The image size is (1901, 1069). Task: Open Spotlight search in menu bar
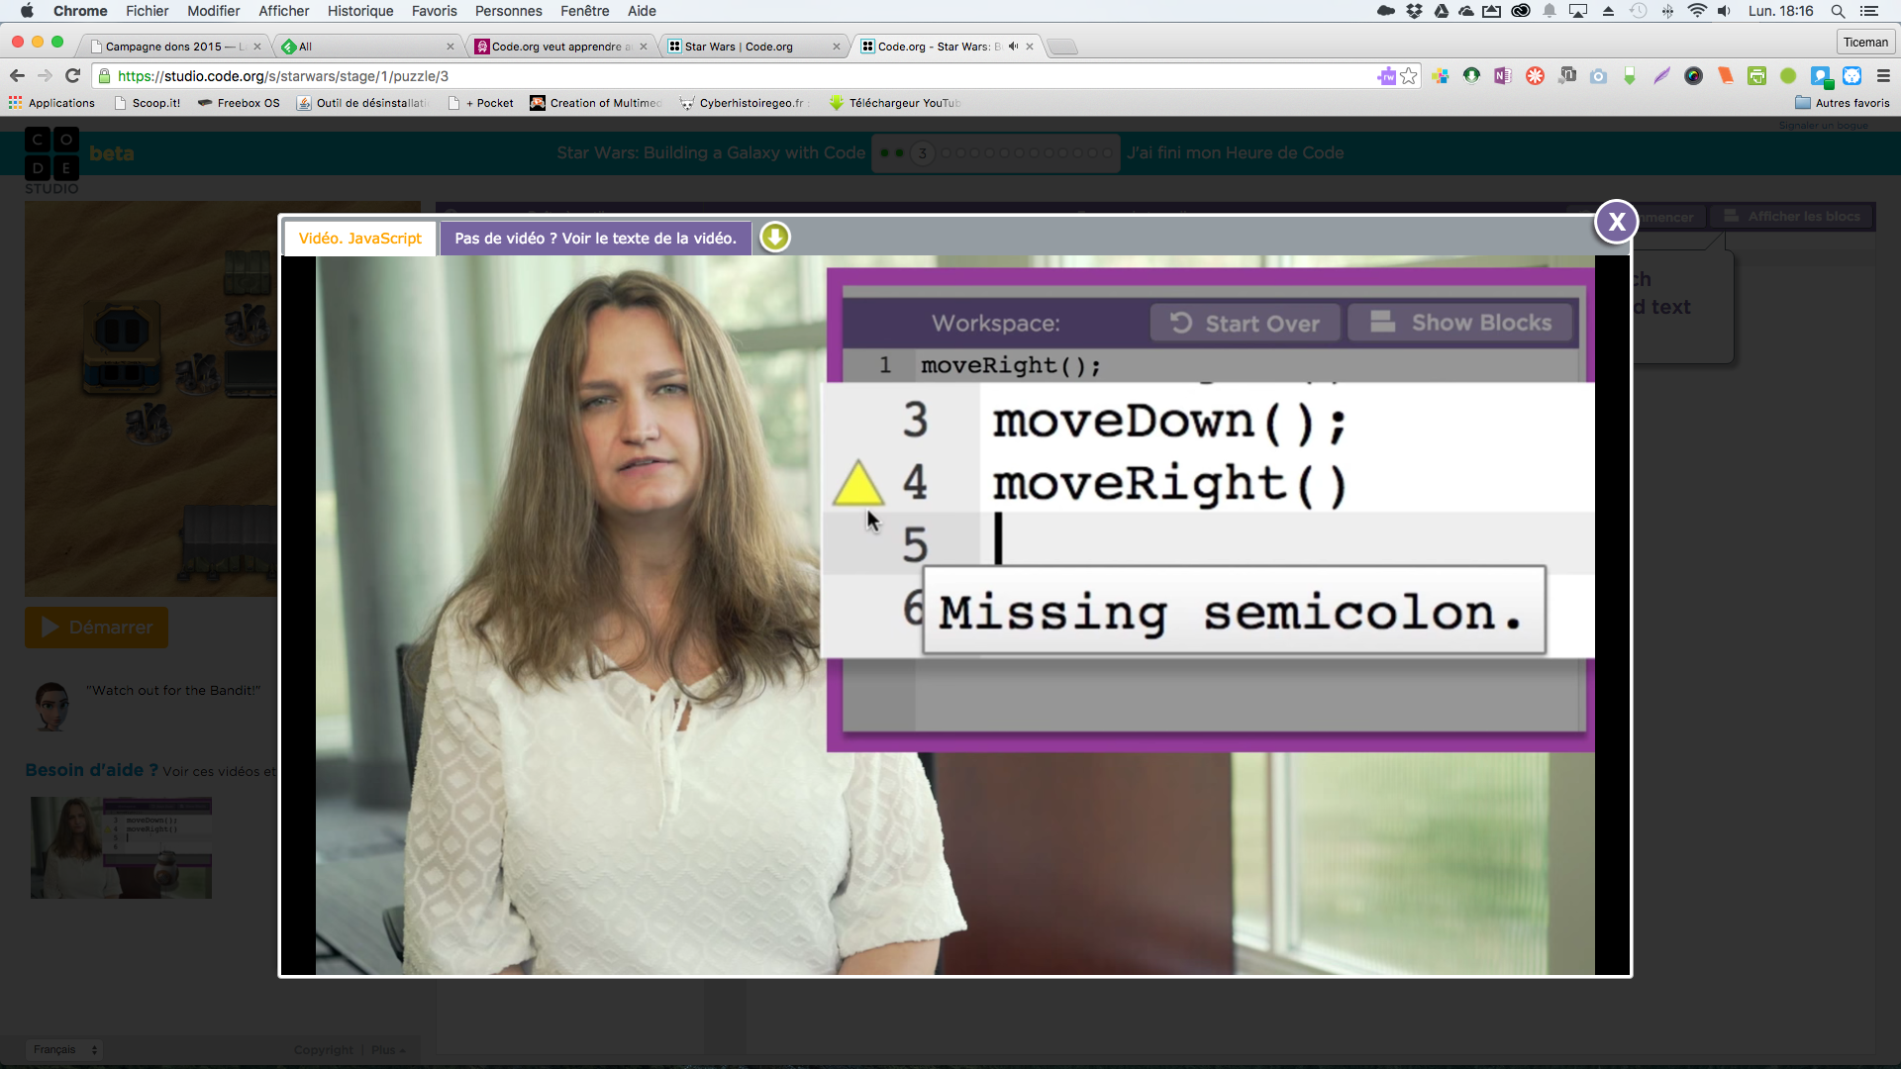1838,11
